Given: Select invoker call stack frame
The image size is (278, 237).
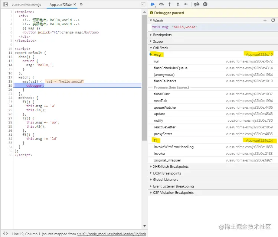Looking at the screenshot, I should (213, 154).
